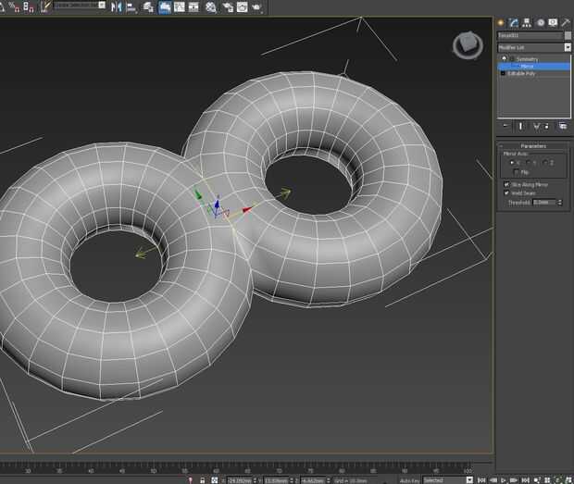
Task: Click the object color swatch beside name
Action: (568, 35)
